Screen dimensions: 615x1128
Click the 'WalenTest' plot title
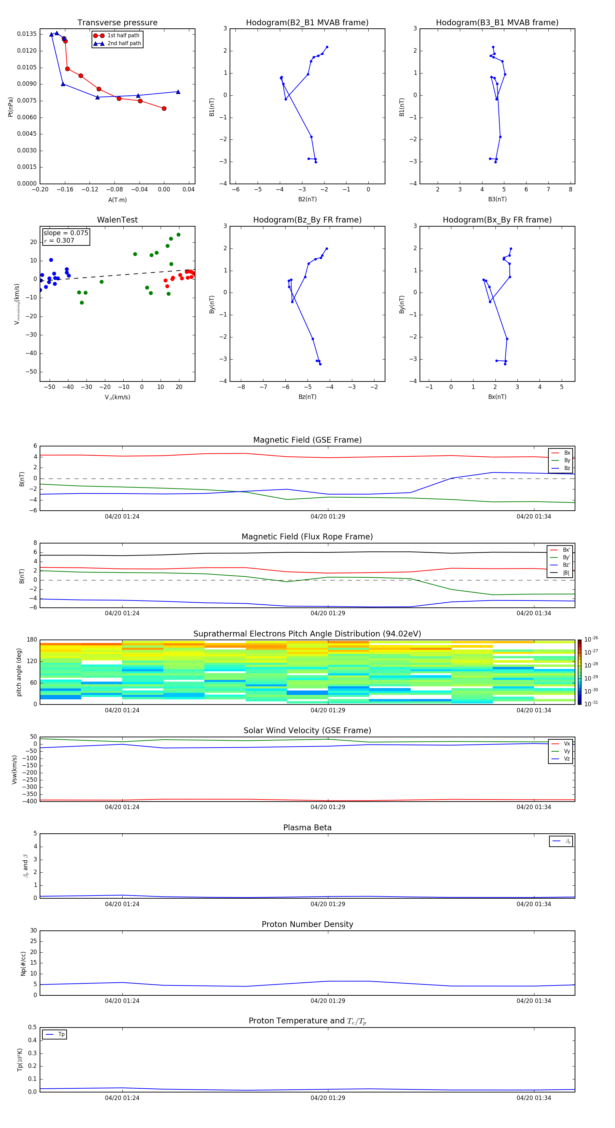tap(117, 220)
